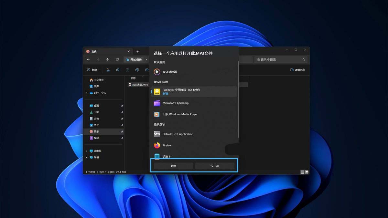Click the Copy icon in toolbar

[x=118, y=70]
